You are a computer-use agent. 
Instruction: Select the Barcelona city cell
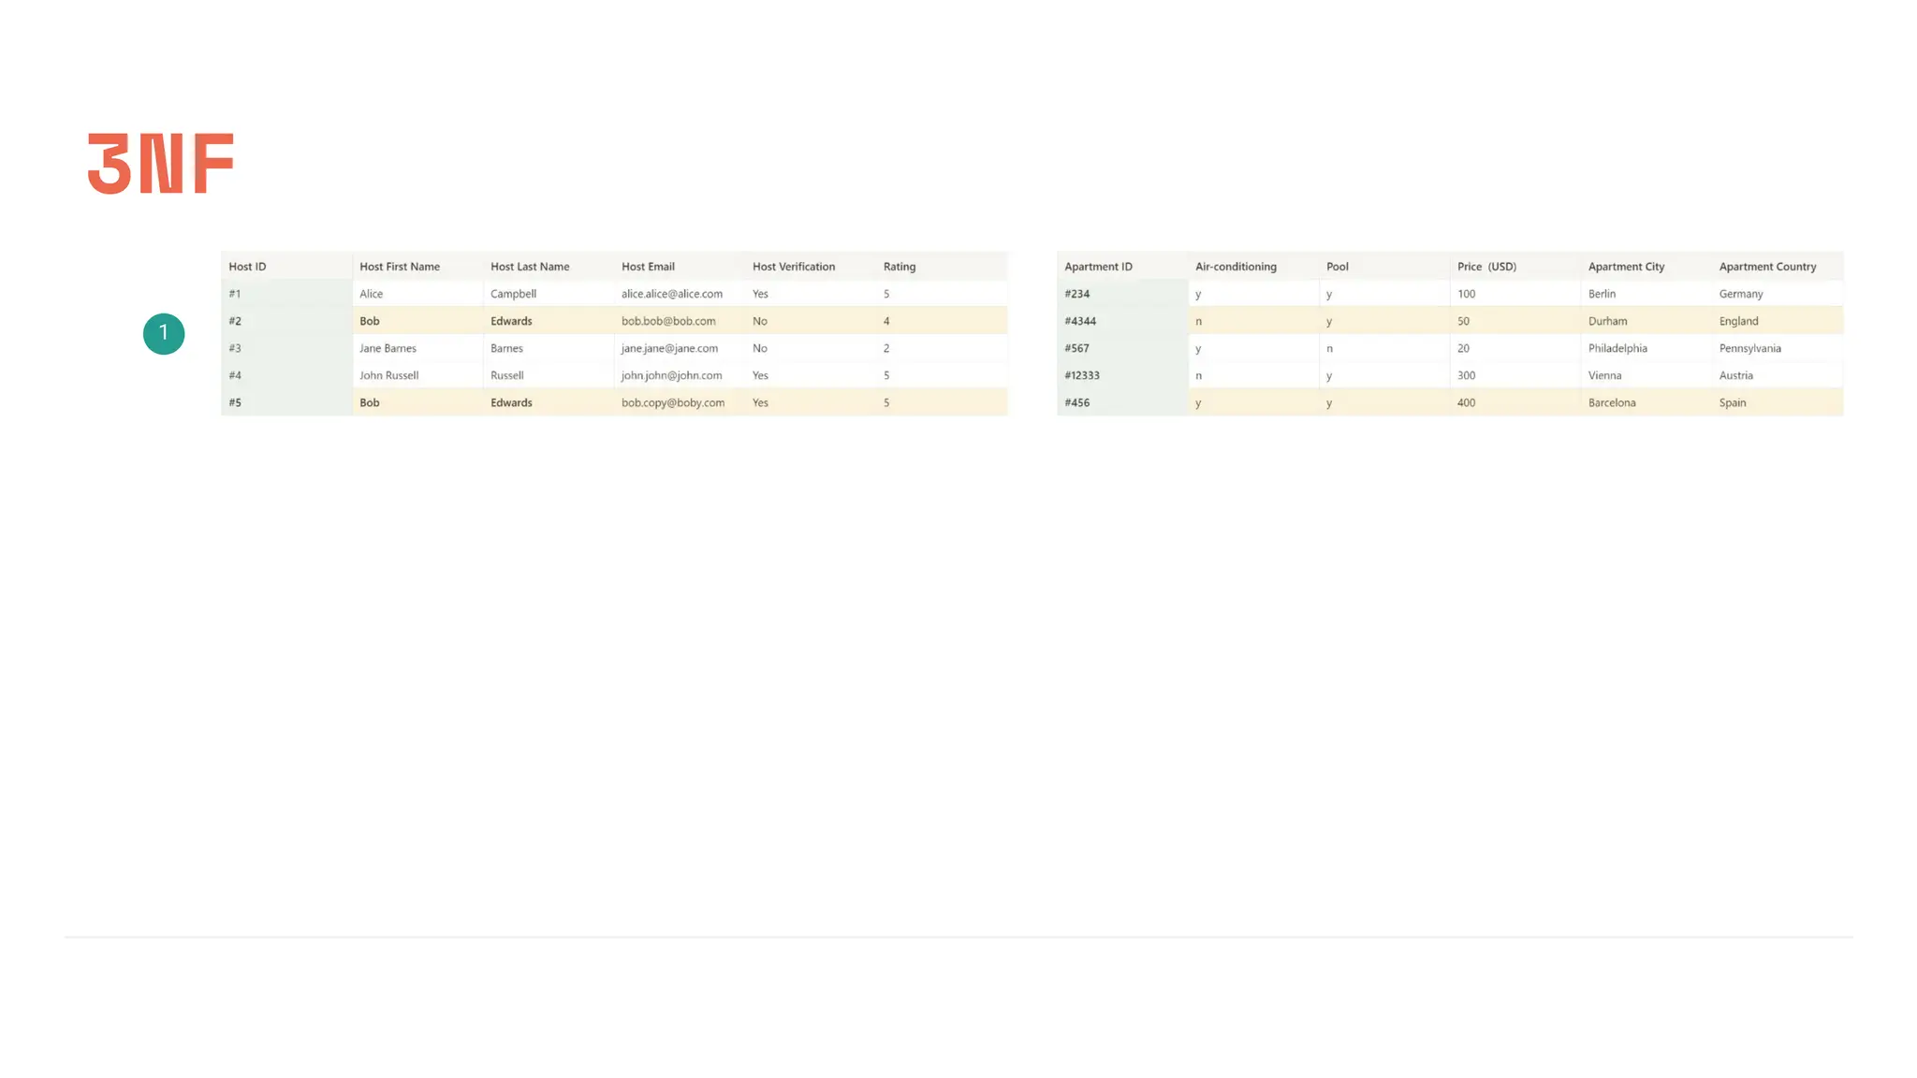1612,403
